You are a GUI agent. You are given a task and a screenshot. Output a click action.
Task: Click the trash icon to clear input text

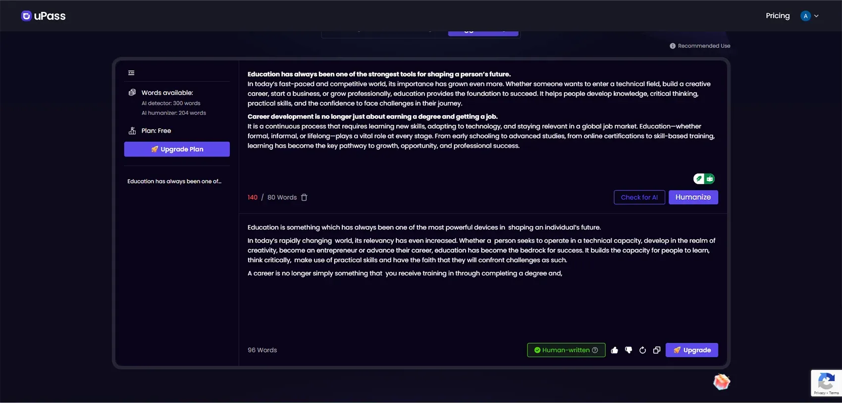pos(304,197)
